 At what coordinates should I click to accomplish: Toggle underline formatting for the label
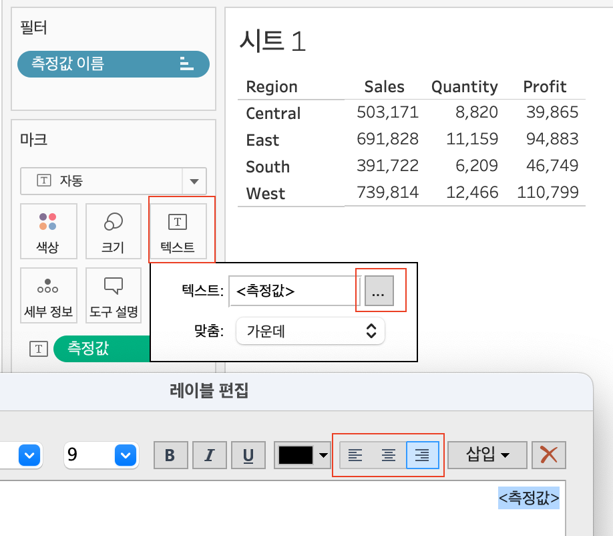pos(248,455)
